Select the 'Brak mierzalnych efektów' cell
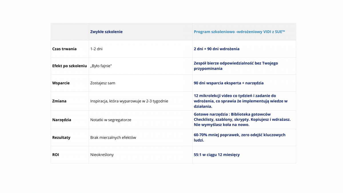 pos(113,138)
